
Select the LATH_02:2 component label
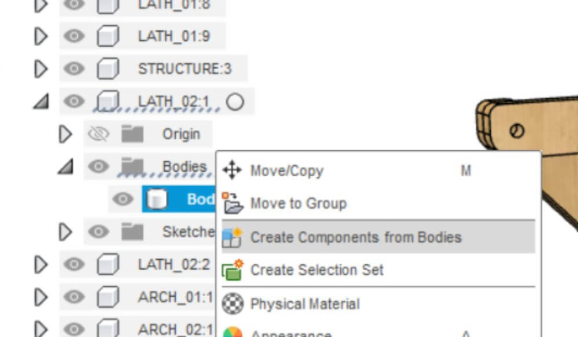(174, 264)
